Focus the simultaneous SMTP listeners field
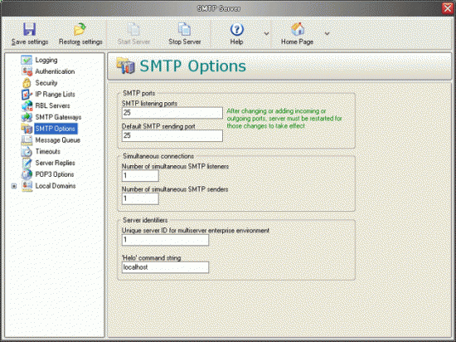456x342 pixels. pos(140,176)
